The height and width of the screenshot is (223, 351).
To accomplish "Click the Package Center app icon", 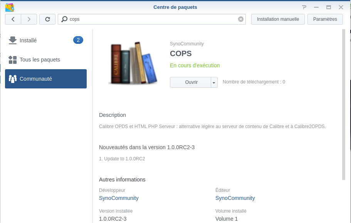I will (x=10, y=7).
